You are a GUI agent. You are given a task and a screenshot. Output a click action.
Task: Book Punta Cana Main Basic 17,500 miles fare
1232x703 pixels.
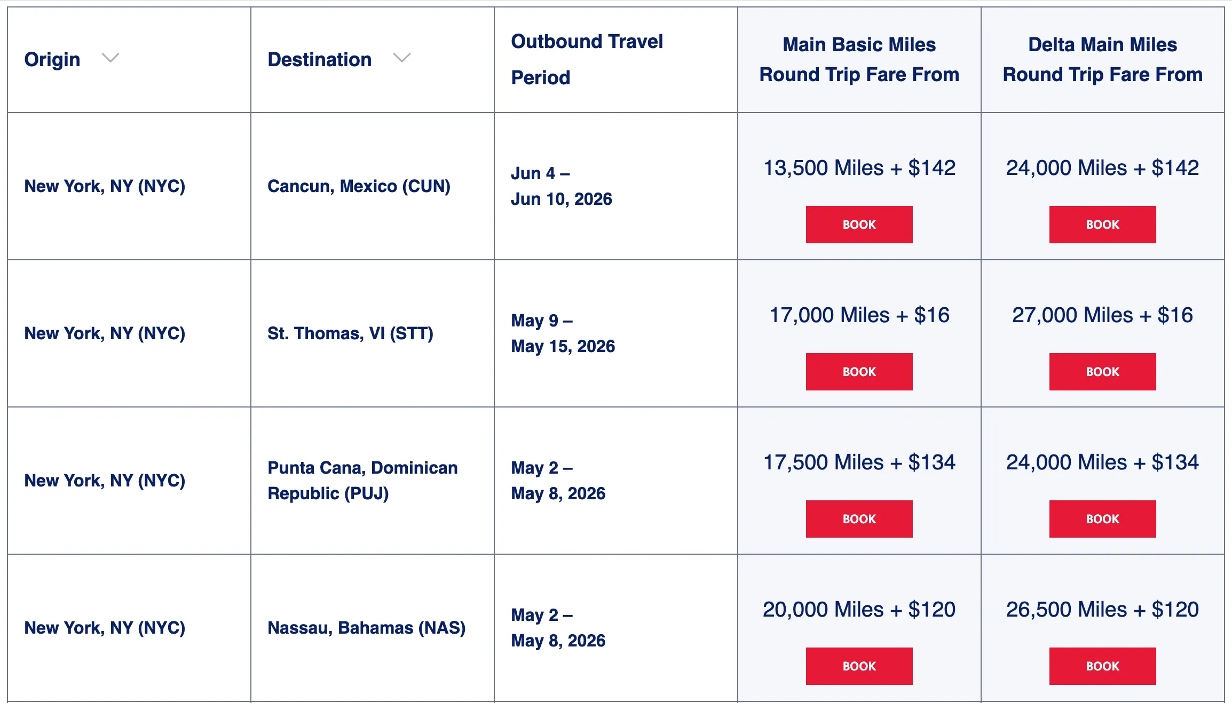pyautogui.click(x=859, y=519)
